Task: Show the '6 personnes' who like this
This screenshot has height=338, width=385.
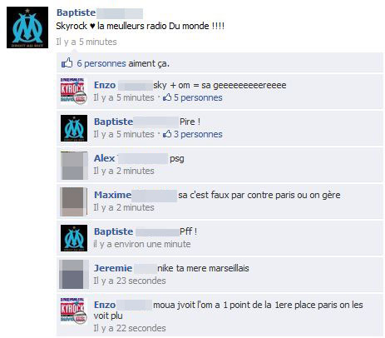Action: click(x=101, y=63)
